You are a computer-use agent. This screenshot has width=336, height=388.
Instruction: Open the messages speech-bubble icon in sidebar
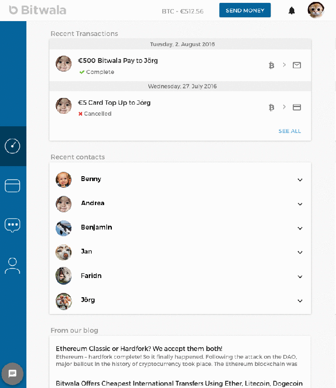point(12,225)
